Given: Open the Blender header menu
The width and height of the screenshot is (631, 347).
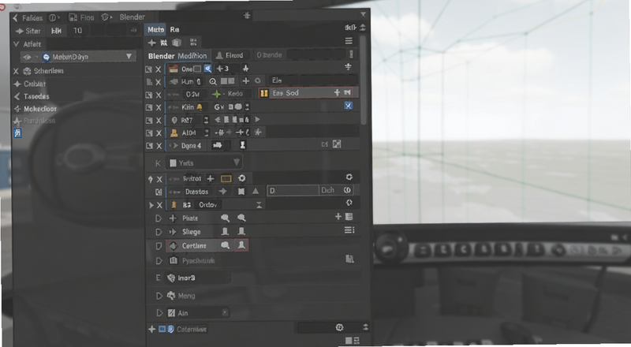Looking at the screenshot, I should click(x=132, y=17).
